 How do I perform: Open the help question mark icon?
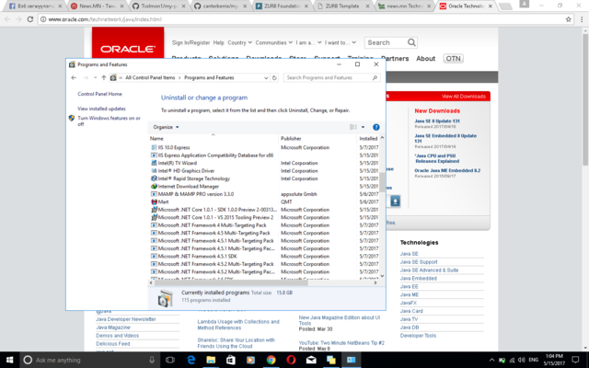tap(375, 127)
